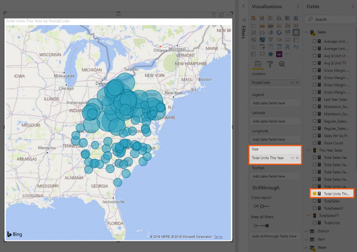Select the slicer visualization
The image size is (357, 252).
(262, 47)
